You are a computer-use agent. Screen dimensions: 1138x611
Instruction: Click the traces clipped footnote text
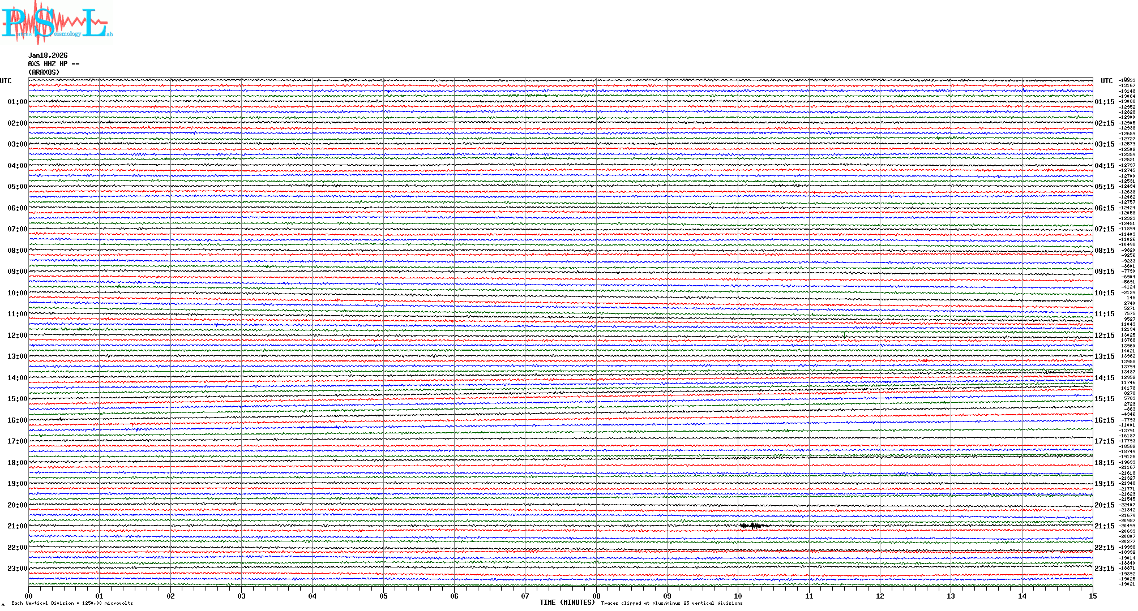671,603
